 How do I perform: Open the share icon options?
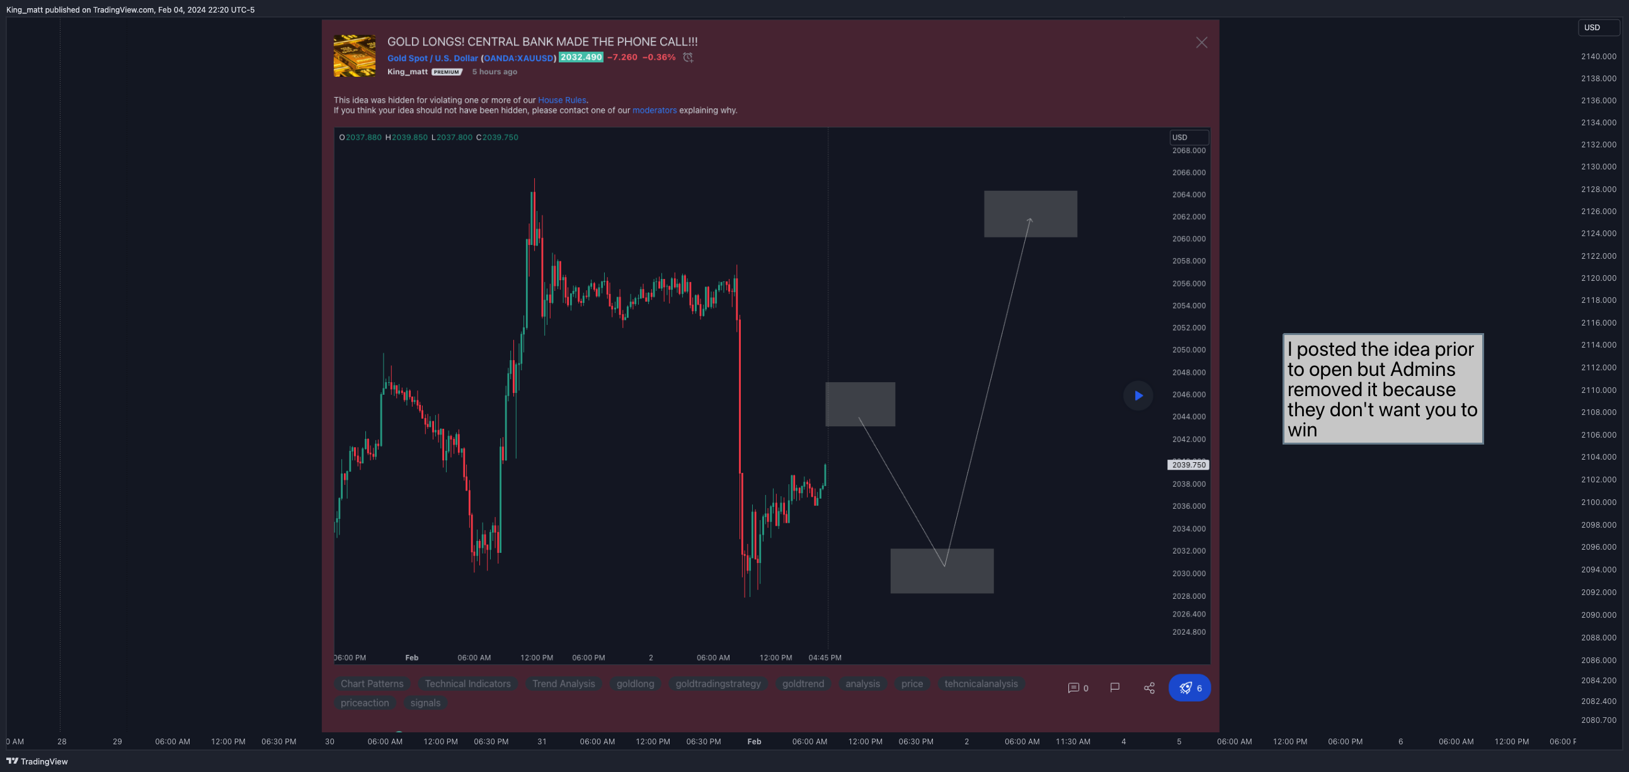pos(1149,687)
